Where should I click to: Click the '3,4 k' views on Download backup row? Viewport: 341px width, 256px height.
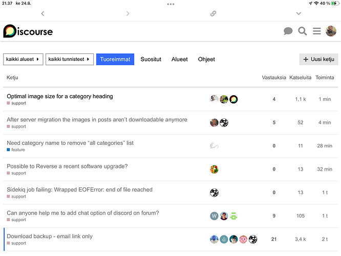(301, 239)
